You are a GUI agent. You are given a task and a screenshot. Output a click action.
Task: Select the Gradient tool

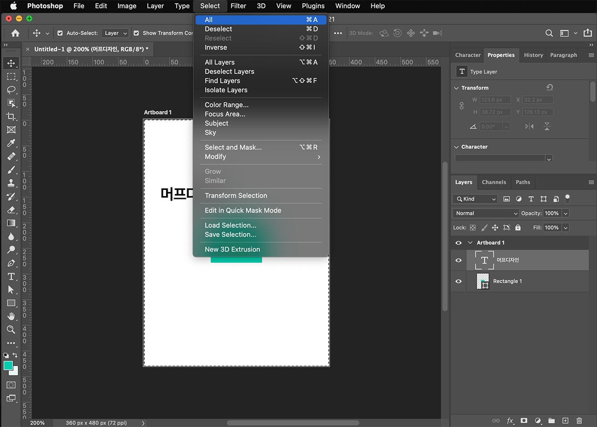pos(11,223)
